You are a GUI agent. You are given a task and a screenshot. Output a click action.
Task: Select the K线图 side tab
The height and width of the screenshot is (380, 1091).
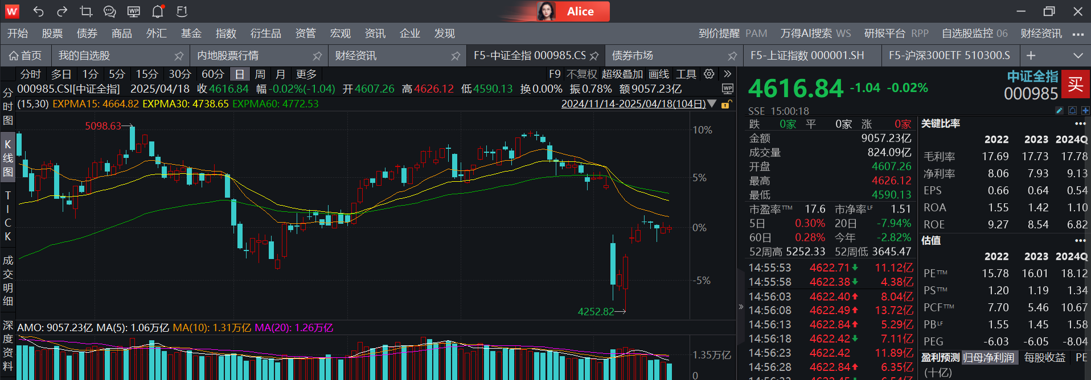coord(7,158)
